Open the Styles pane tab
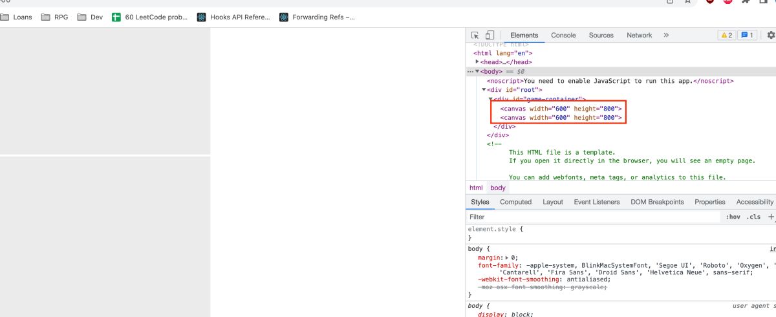 click(480, 202)
